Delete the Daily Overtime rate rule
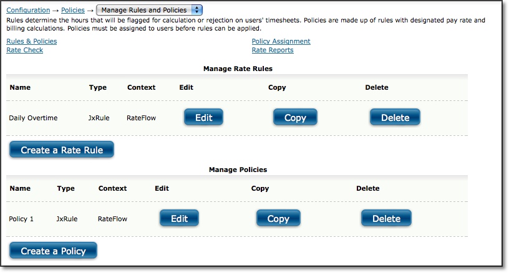509x273 pixels. click(395, 117)
